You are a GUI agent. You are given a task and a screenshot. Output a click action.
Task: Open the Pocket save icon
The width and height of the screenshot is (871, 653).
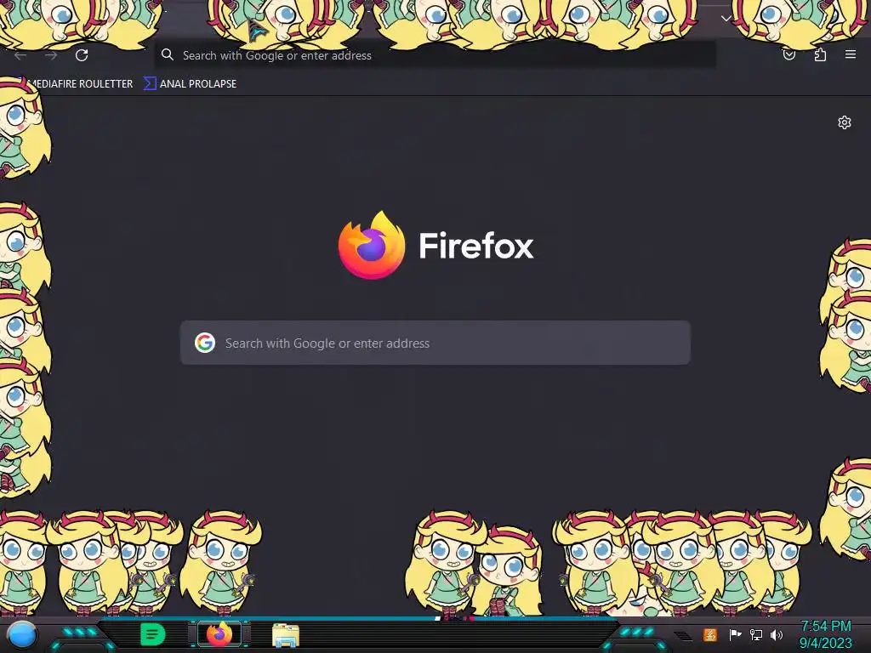(x=788, y=54)
